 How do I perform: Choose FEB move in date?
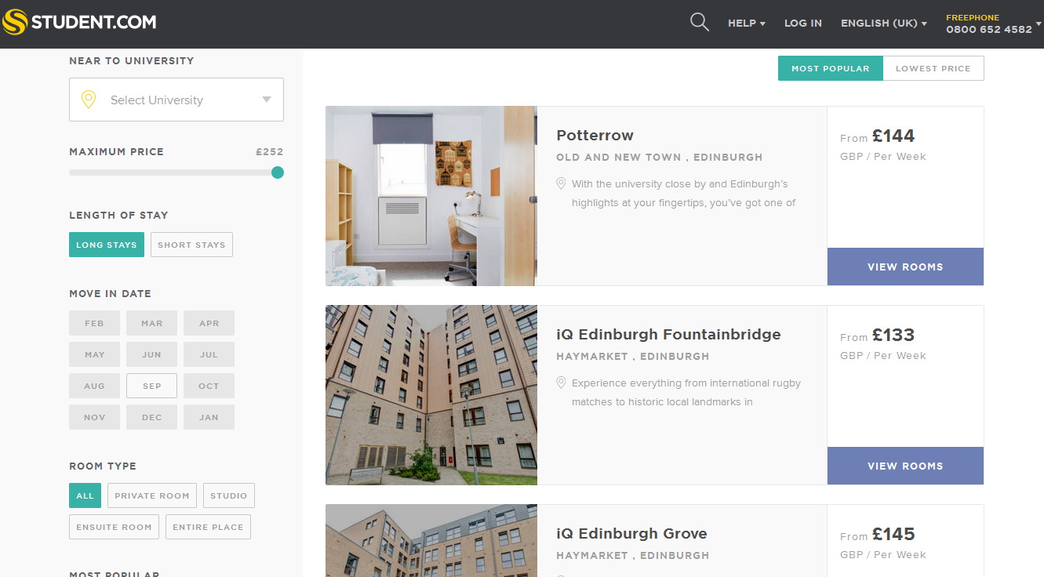[94, 323]
